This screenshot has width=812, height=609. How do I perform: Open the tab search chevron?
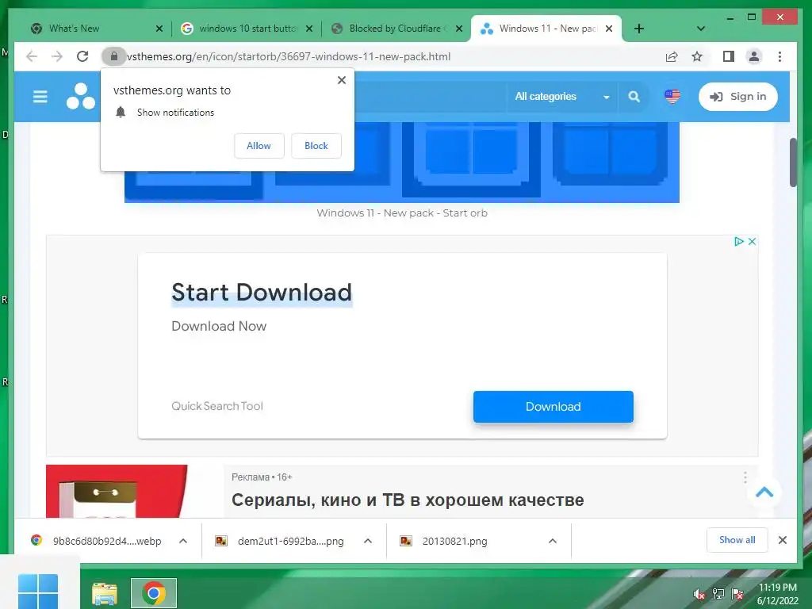click(x=701, y=29)
